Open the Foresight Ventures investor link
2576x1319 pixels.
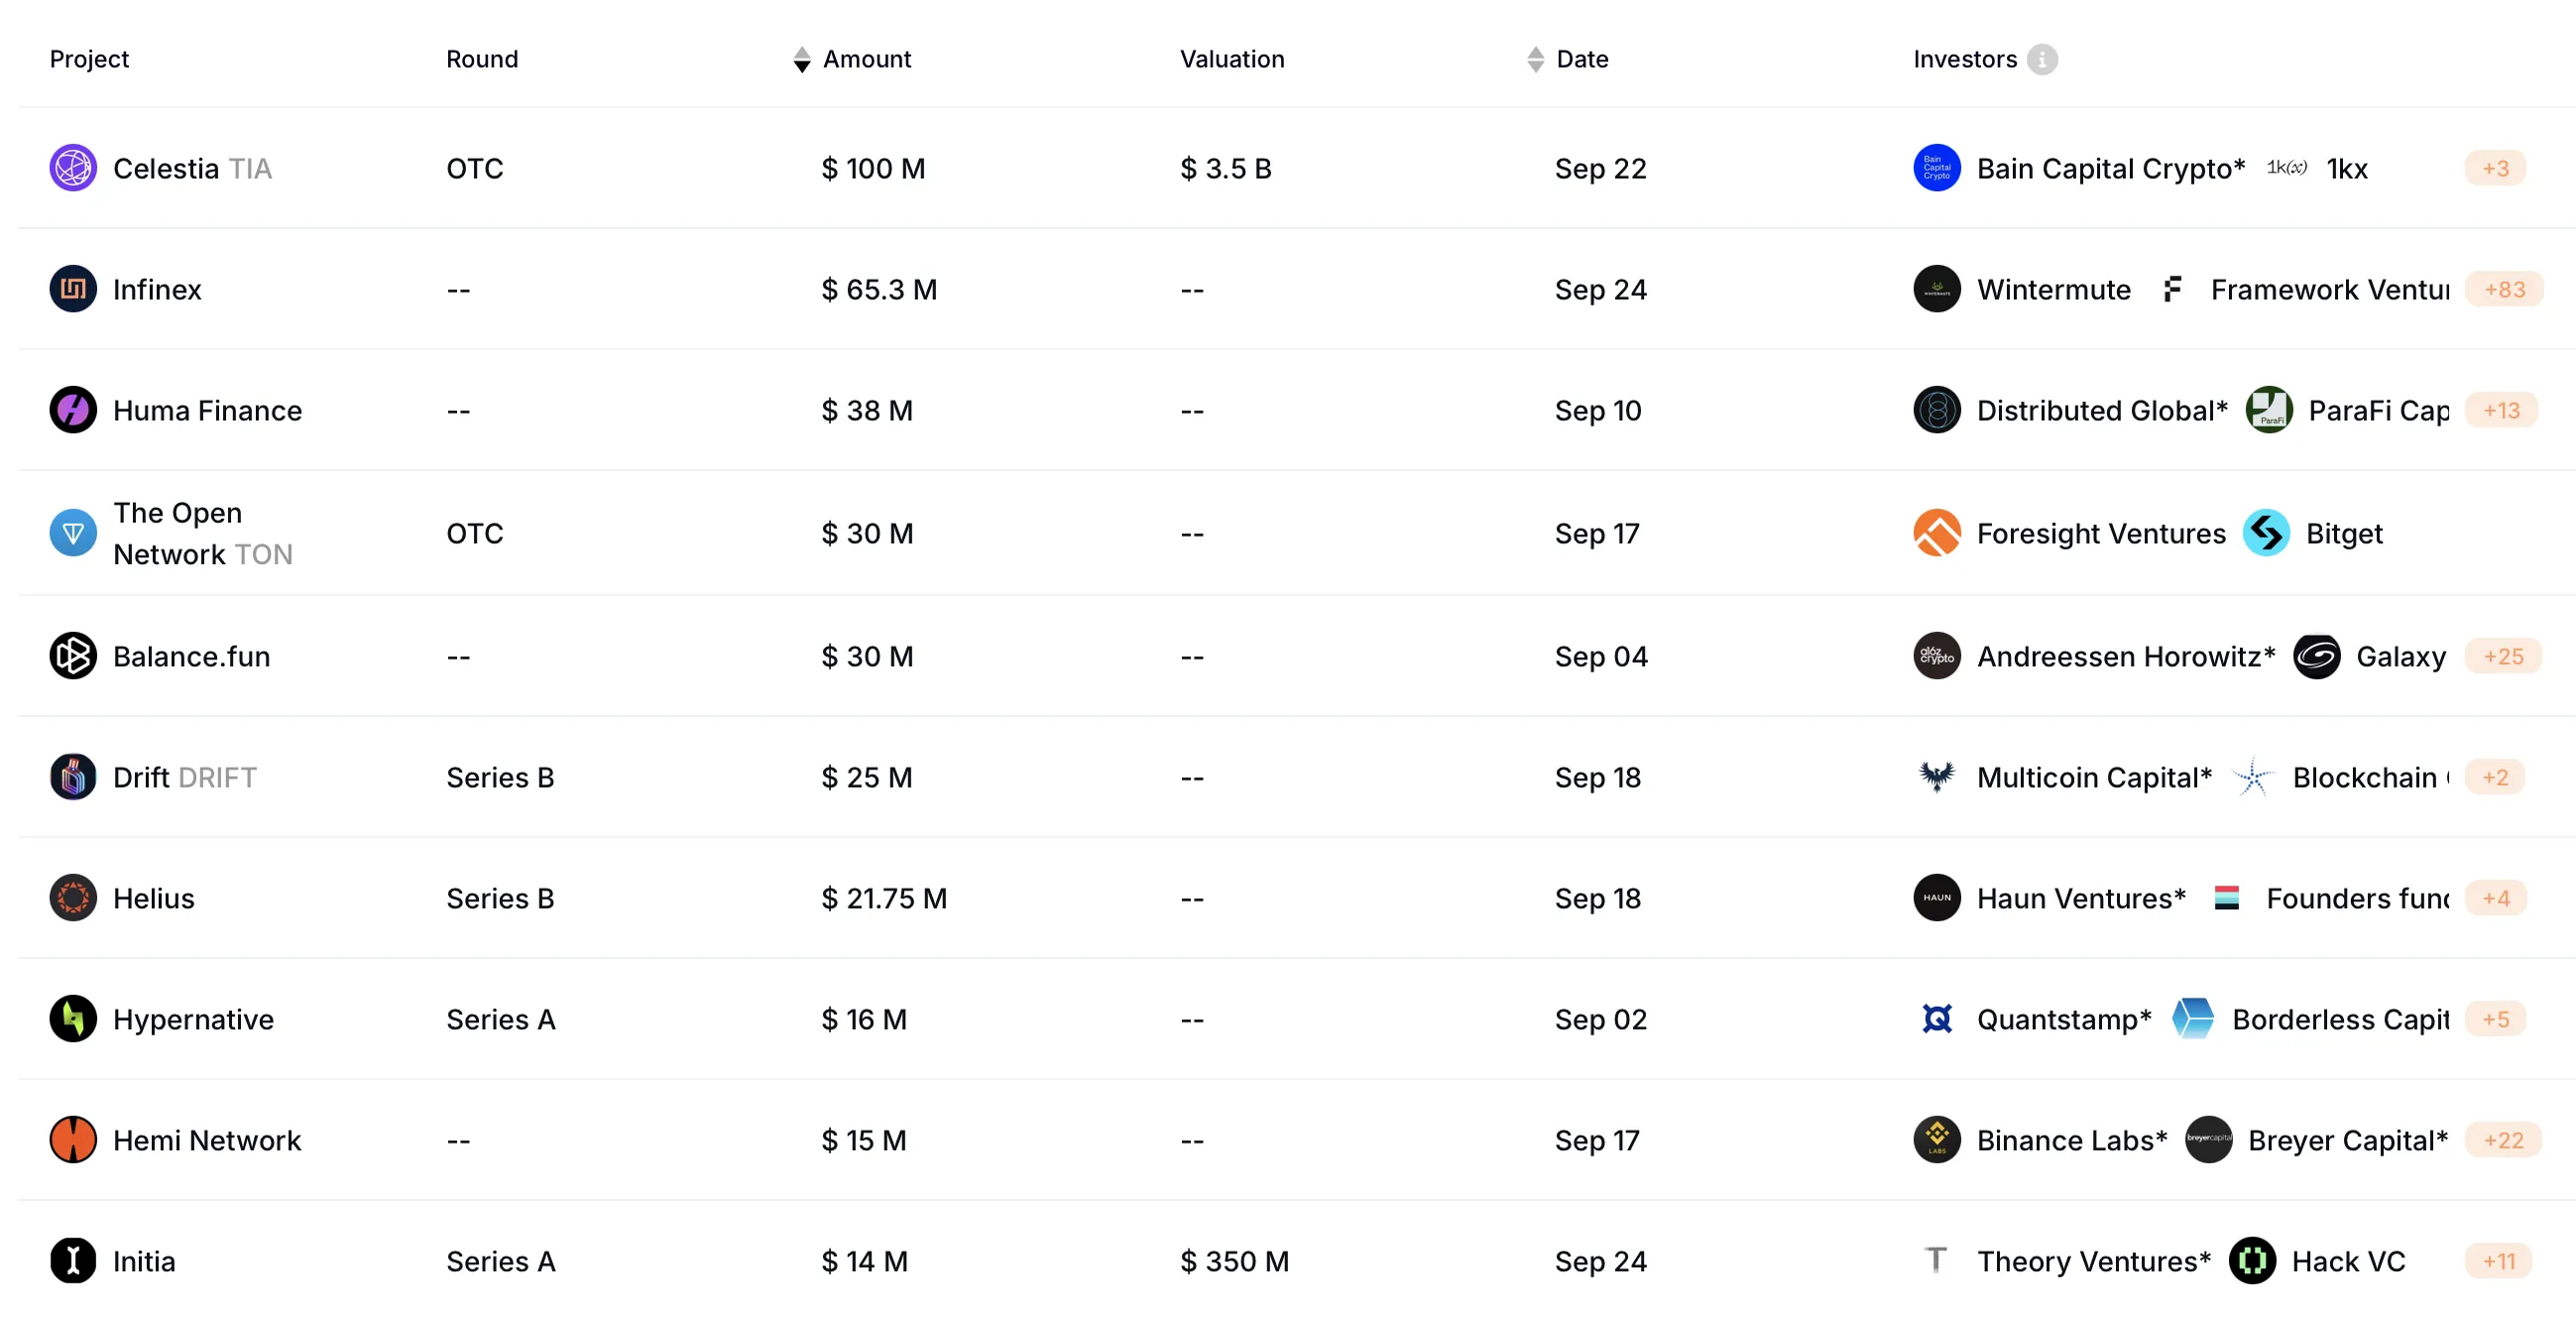point(2101,533)
